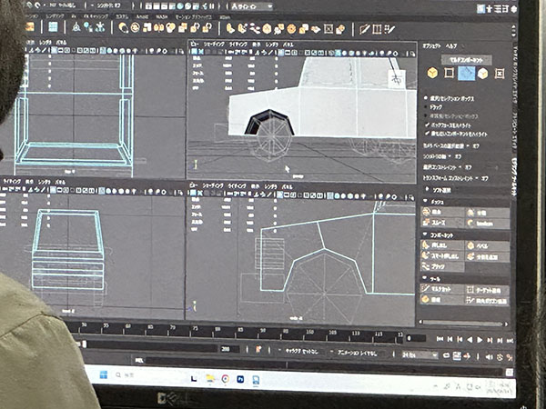
Task: Click the Multi-Cut pencil shelf icon
Action: (364, 29)
